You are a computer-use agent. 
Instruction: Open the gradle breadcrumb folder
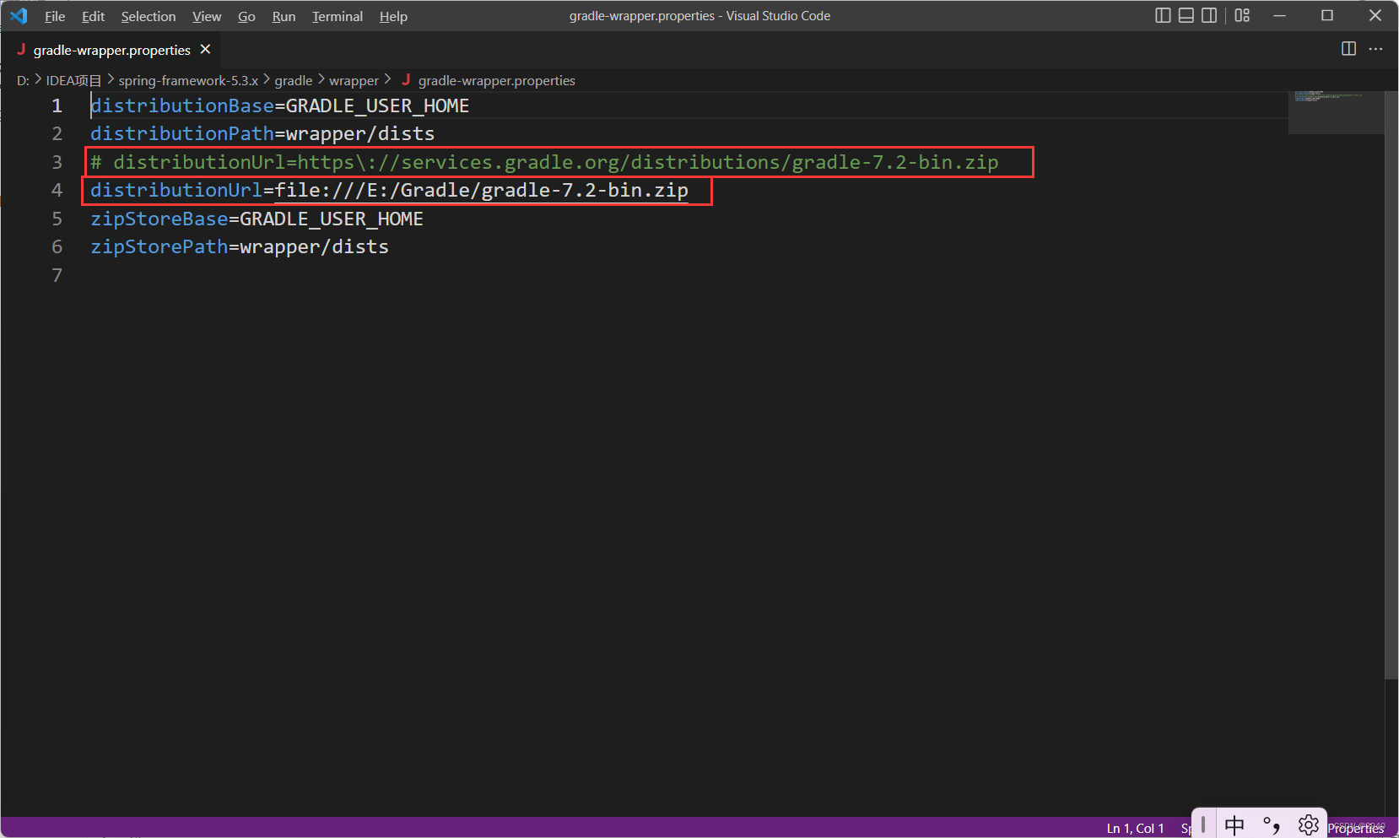[x=294, y=80]
